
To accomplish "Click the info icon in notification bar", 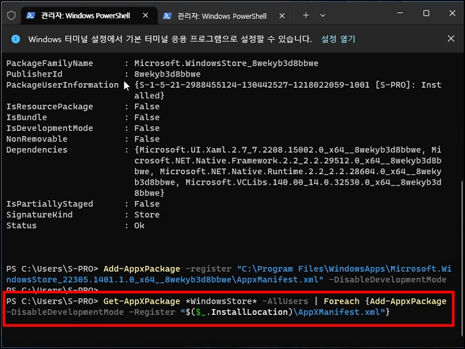I will pos(16,39).
